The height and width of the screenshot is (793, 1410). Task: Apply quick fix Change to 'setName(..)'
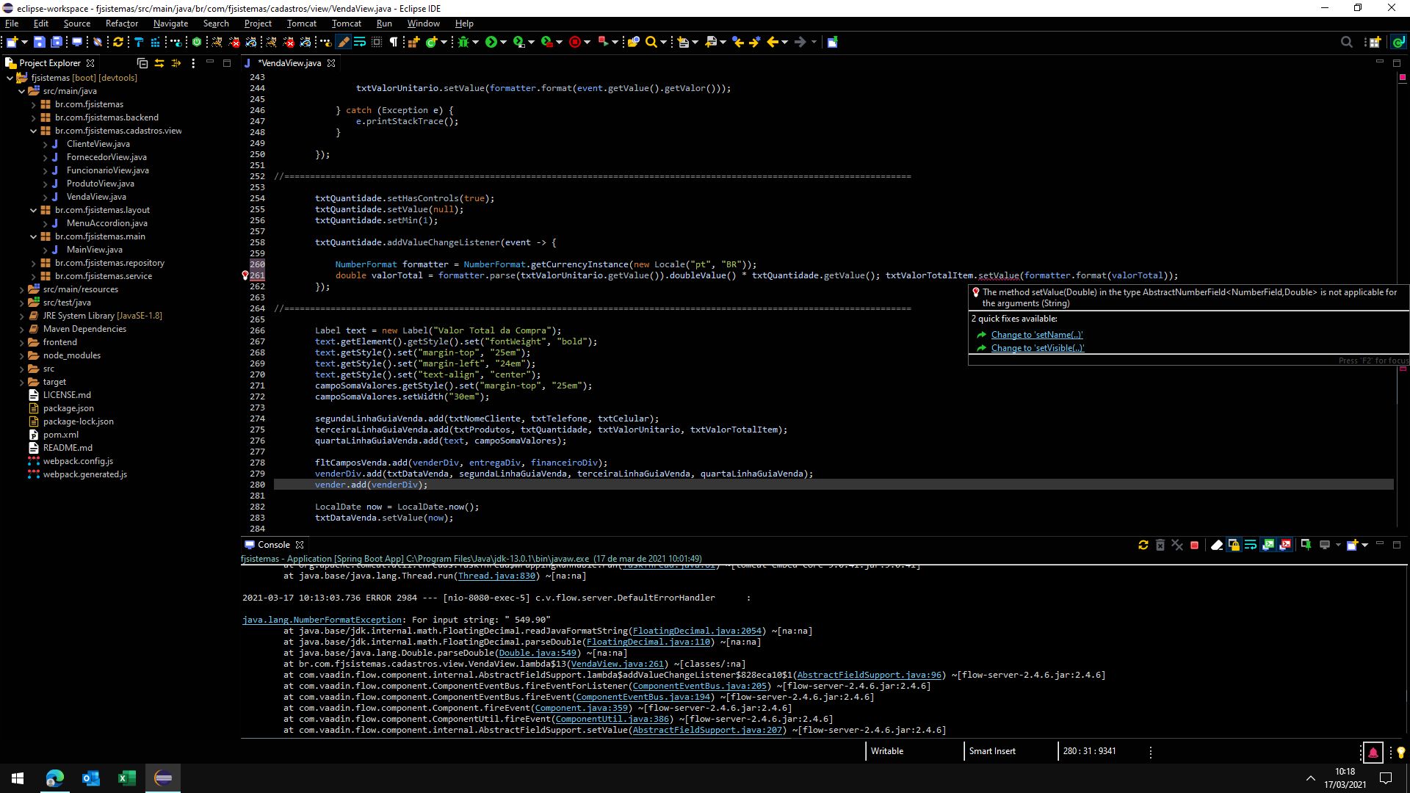click(x=1036, y=335)
